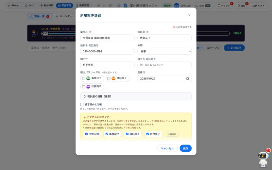Click the Lv.8 法律太郎 label

point(51,29)
